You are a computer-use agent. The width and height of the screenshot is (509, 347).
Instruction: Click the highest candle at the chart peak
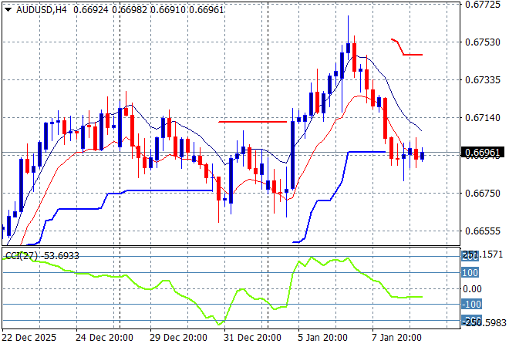click(348, 48)
